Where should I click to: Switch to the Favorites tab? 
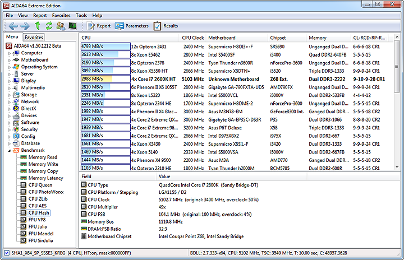click(x=34, y=38)
